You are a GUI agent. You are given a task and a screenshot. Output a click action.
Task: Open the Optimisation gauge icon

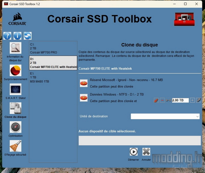[15, 127]
